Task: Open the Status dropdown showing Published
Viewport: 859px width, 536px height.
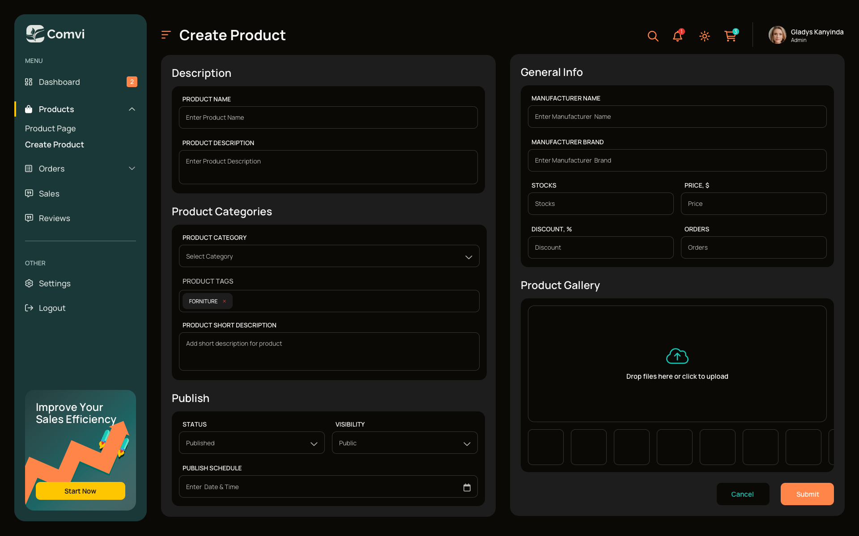Action: click(x=251, y=443)
